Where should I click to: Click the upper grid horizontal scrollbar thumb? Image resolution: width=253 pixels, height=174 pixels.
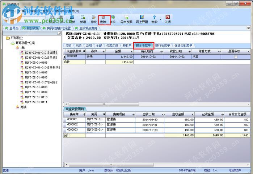click(104, 104)
